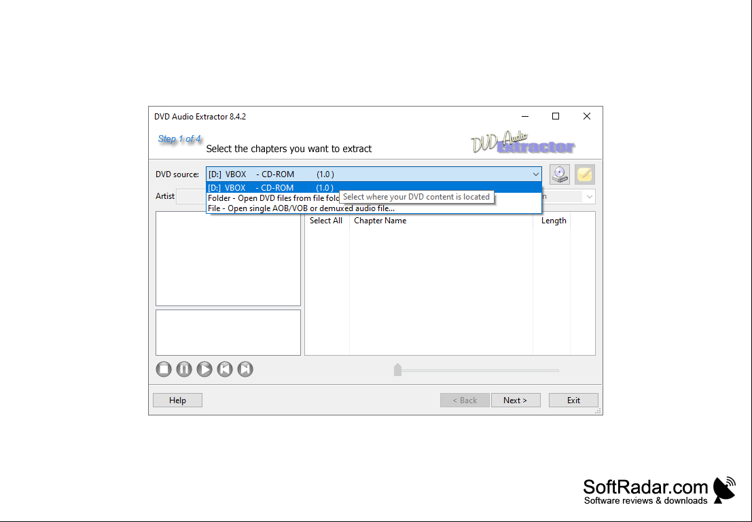Screen dimensions: 752x522
Task: Pause playback with the pause button
Action: [x=184, y=369]
